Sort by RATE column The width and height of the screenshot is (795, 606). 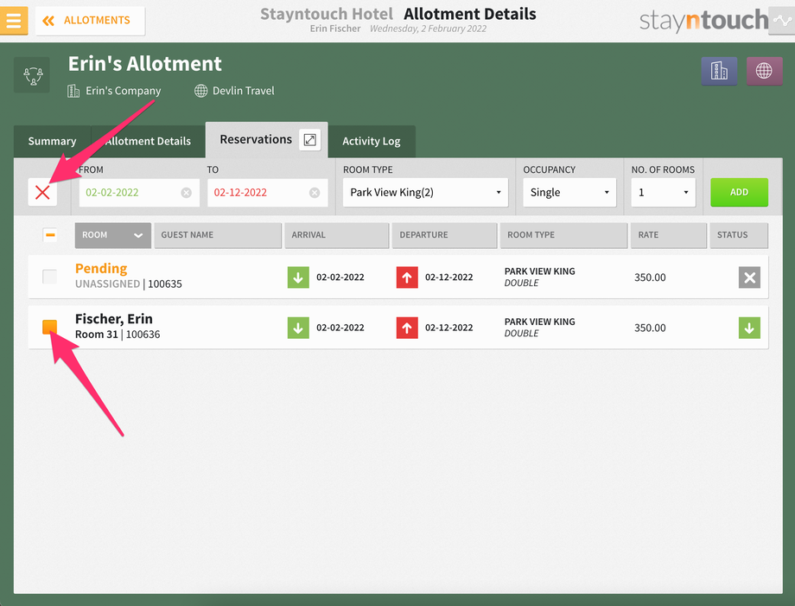point(669,235)
